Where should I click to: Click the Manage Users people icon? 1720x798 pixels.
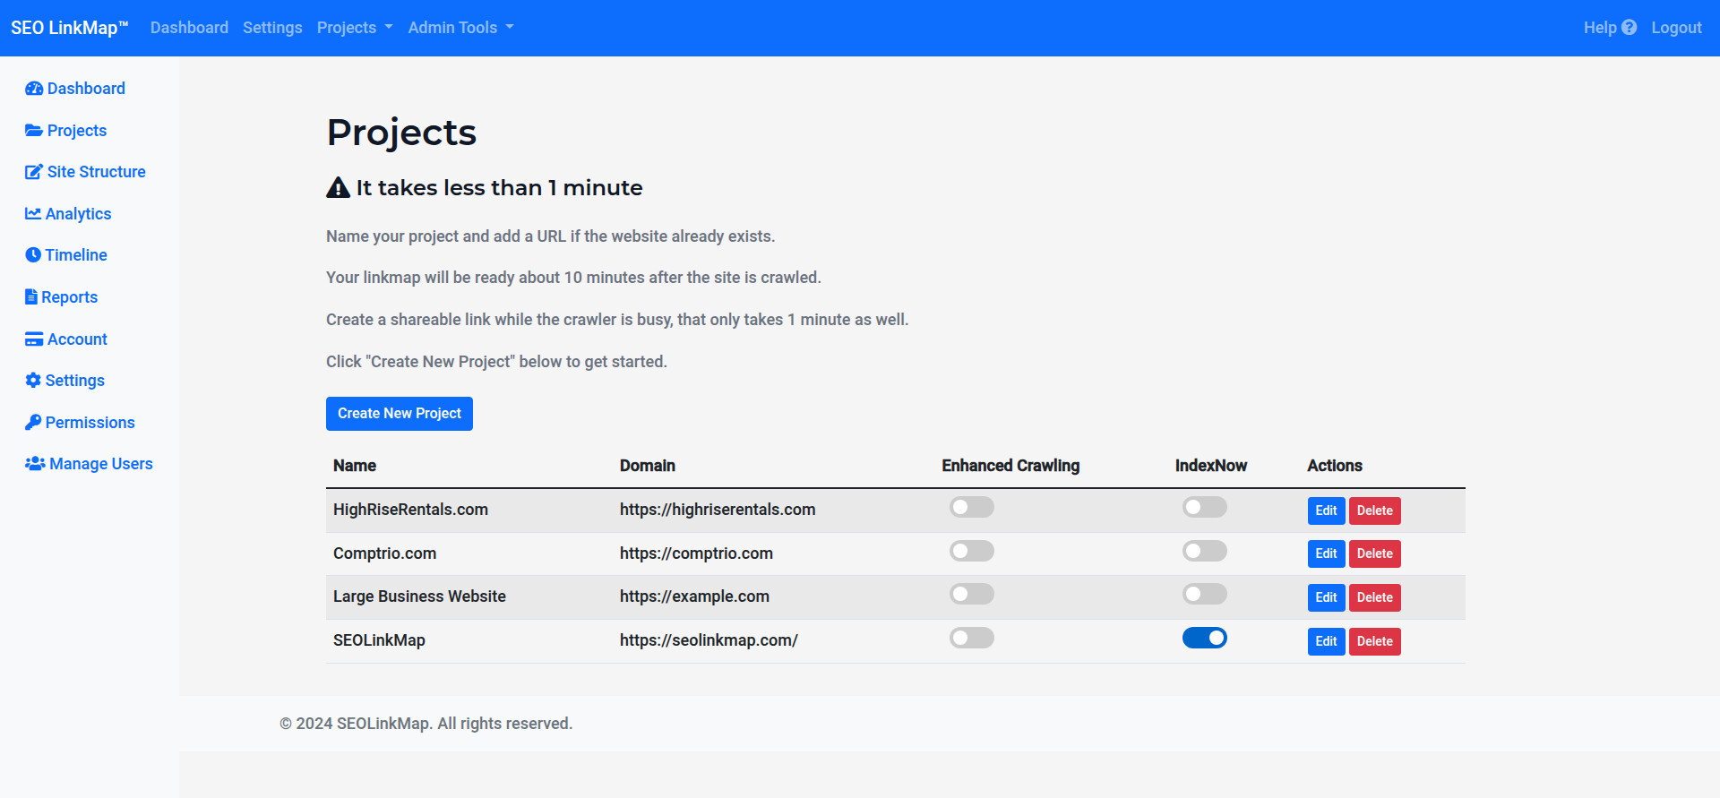coord(35,464)
